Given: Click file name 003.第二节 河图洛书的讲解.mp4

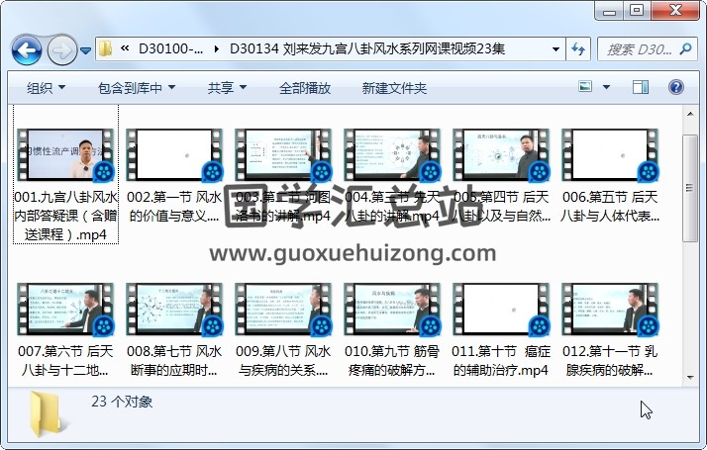Looking at the screenshot, I should (x=283, y=207).
